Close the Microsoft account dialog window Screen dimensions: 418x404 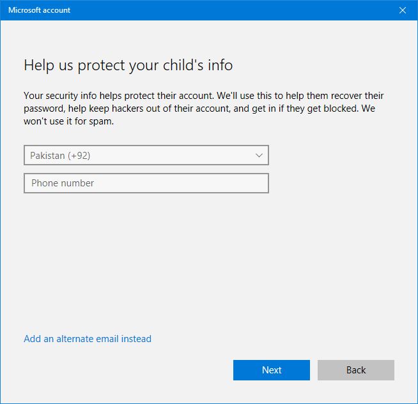tap(402, 10)
